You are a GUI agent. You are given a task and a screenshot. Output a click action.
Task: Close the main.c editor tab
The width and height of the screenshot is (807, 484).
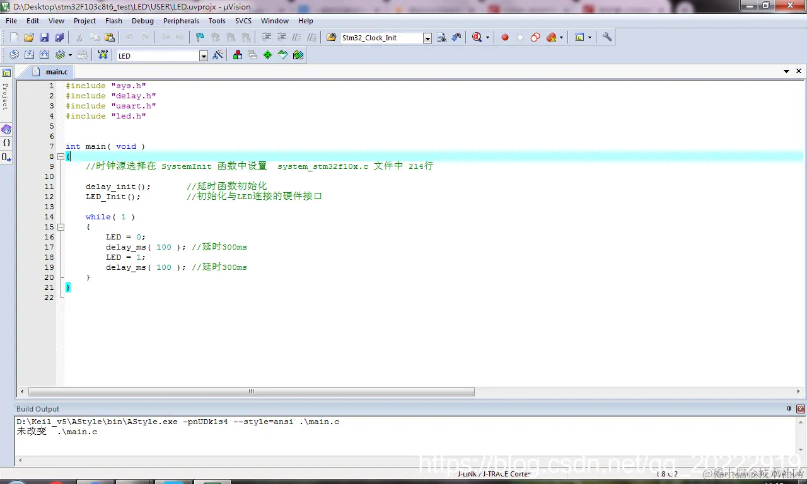tap(799, 72)
